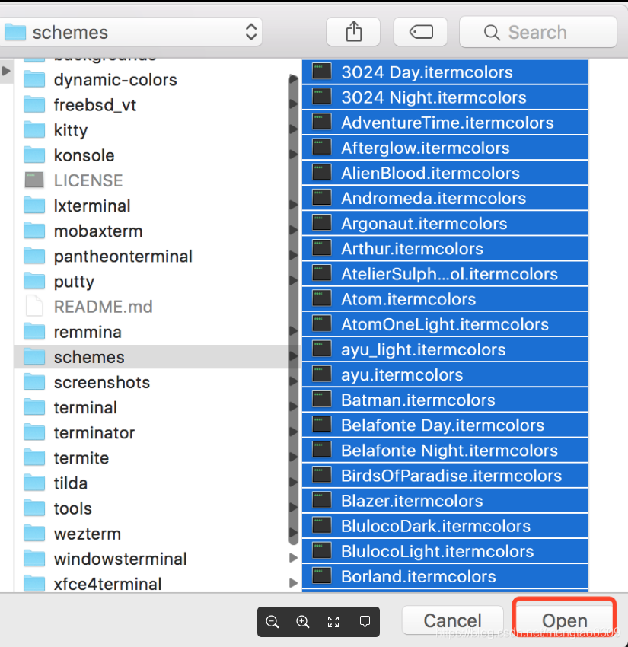Click the zoom in magnifier icon

tap(303, 621)
